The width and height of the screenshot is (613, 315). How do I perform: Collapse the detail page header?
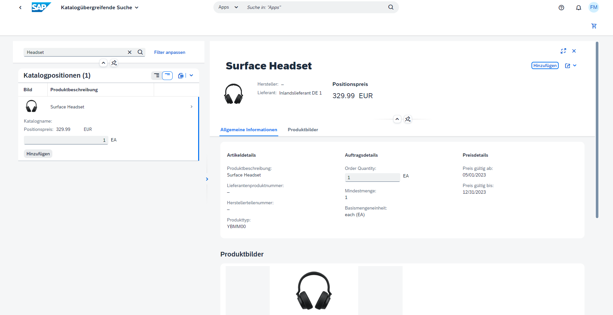397,119
